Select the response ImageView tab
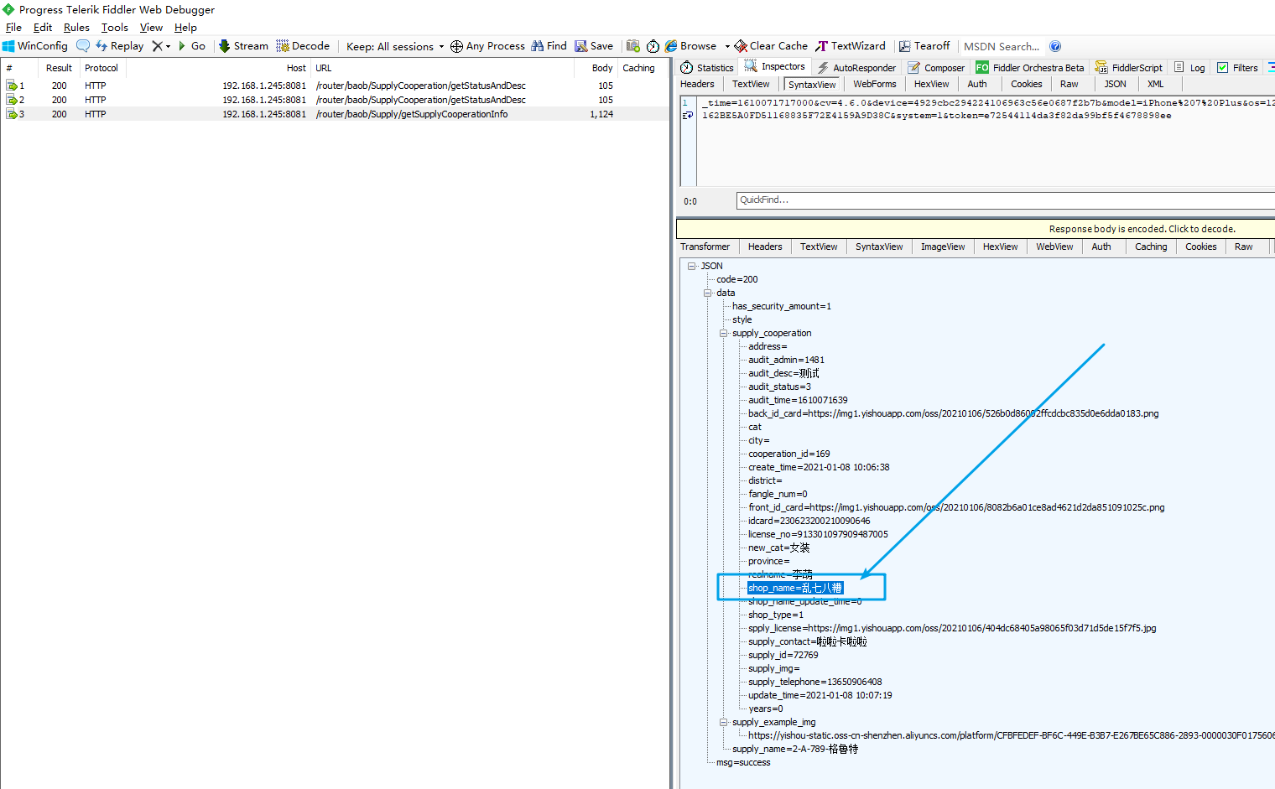This screenshot has width=1275, height=789. (x=943, y=247)
